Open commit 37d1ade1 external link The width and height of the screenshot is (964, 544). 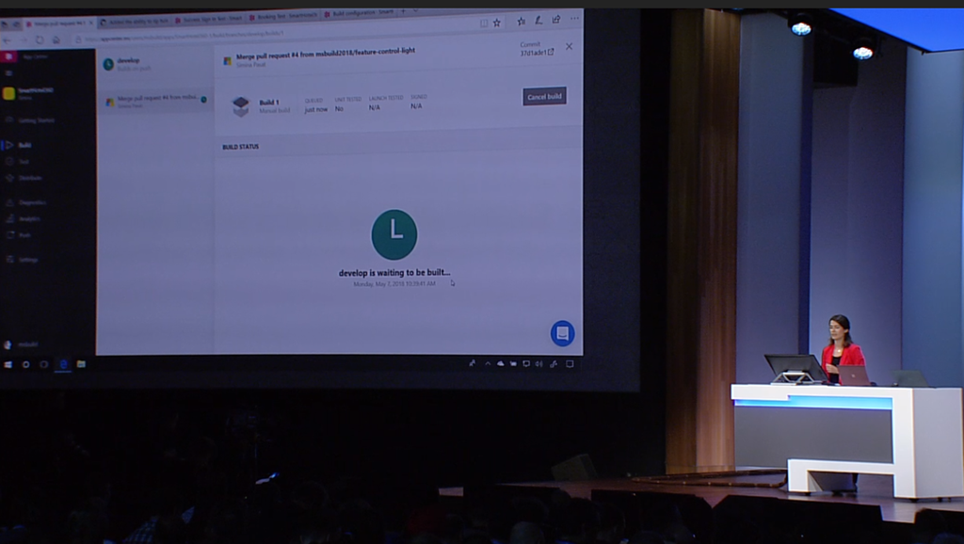click(x=537, y=53)
